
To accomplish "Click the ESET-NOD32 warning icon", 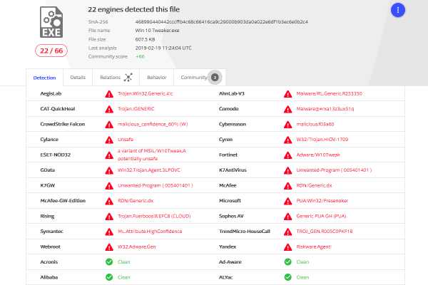I will click(109, 155).
